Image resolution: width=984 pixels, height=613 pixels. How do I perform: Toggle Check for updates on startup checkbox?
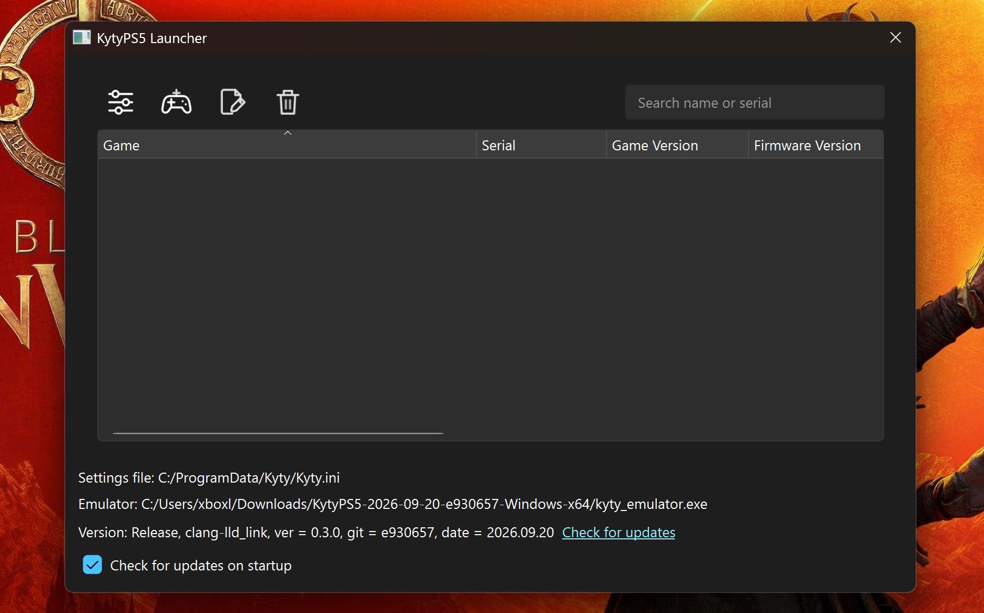click(93, 565)
